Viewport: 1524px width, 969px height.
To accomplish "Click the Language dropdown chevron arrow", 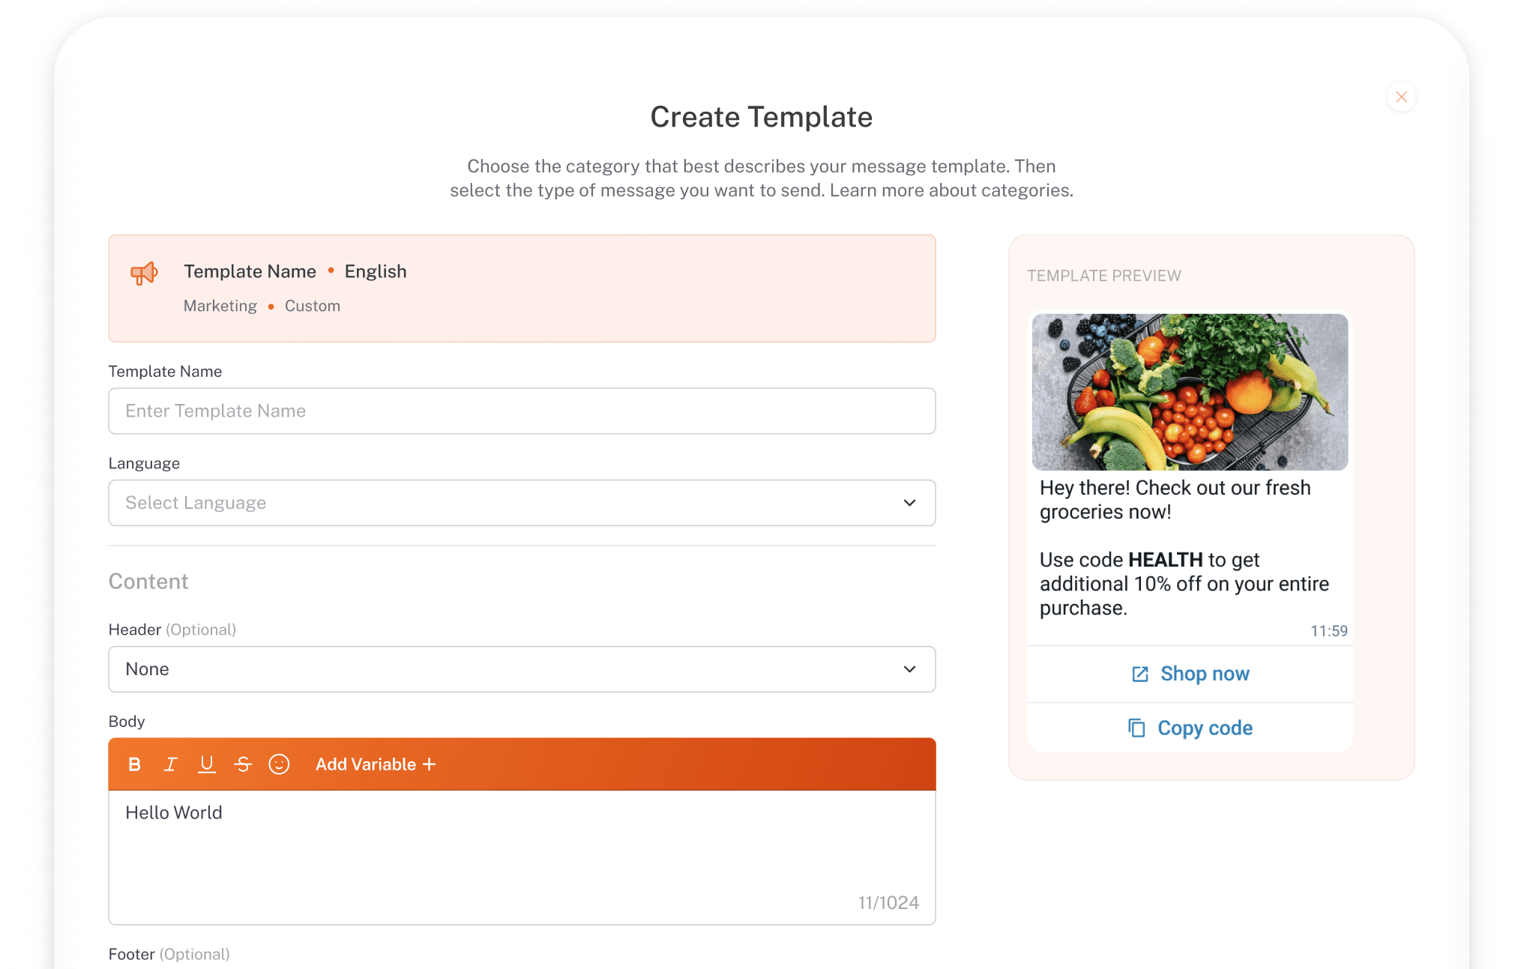I will pos(909,503).
